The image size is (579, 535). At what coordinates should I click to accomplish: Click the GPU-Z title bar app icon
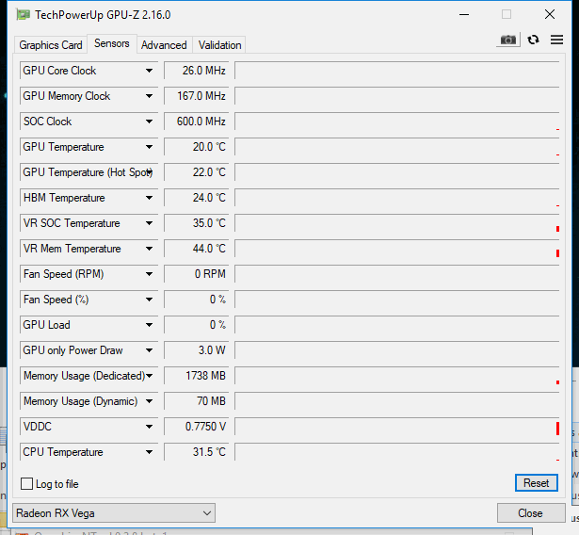[23, 15]
